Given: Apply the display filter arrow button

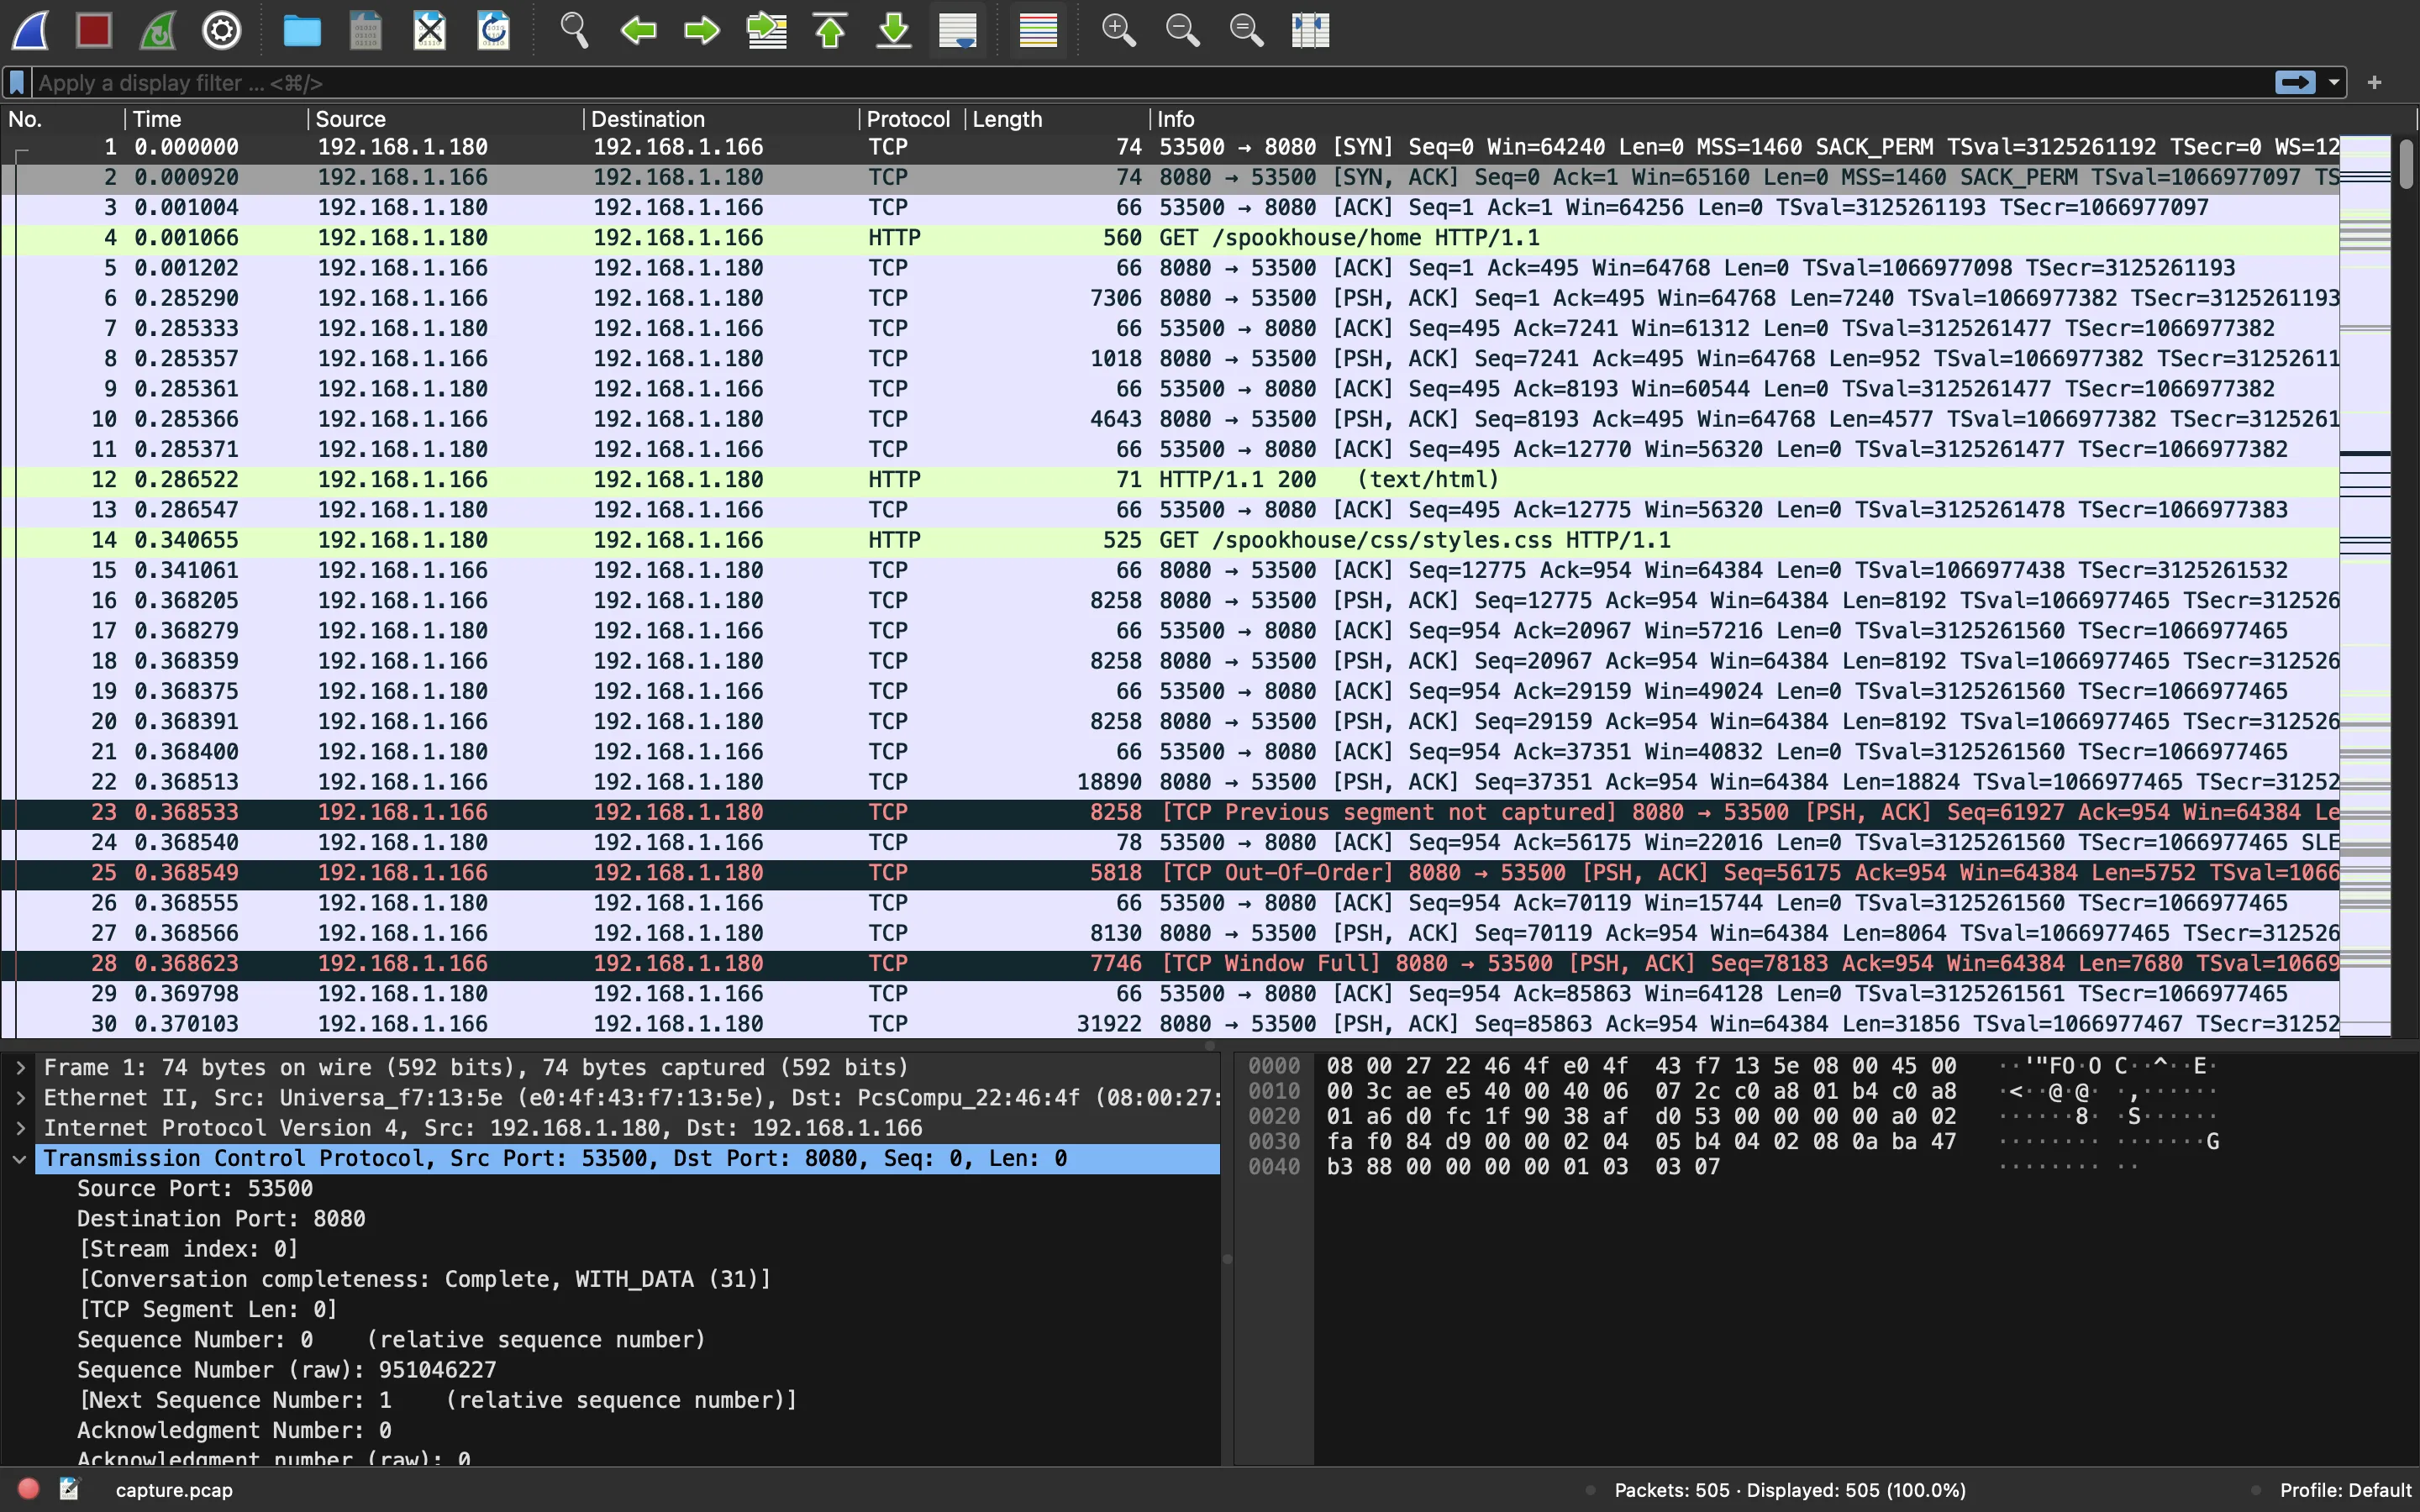Looking at the screenshot, I should [2295, 83].
